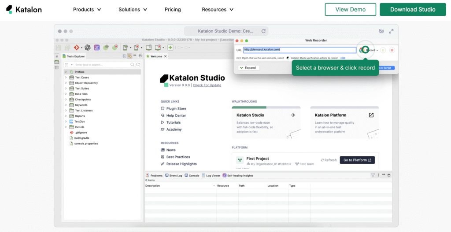Click the pause icon in Web Recorder
The width and height of the screenshot is (451, 232).
click(x=383, y=50)
